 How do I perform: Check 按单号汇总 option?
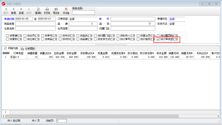42,36
